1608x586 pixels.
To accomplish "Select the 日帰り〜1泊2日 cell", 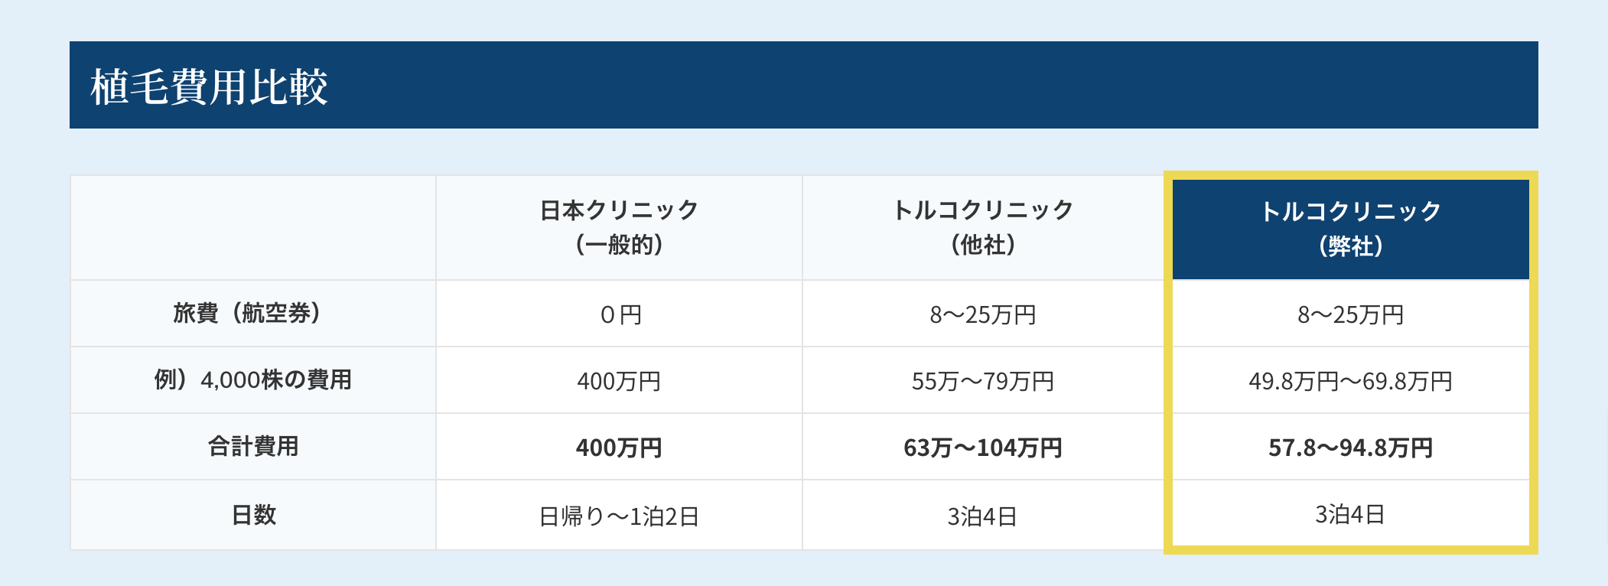I will (x=619, y=516).
